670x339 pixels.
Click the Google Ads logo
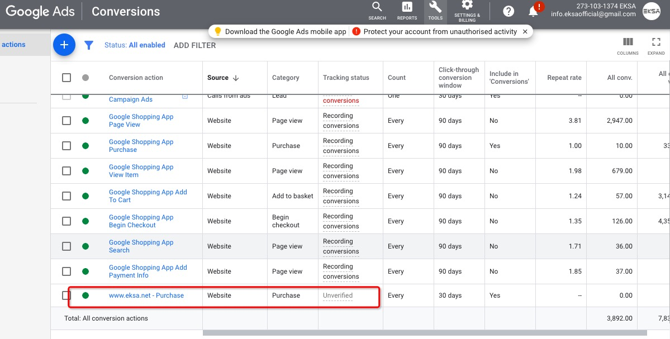[x=40, y=12]
